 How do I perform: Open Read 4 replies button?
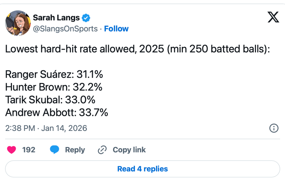(142, 169)
